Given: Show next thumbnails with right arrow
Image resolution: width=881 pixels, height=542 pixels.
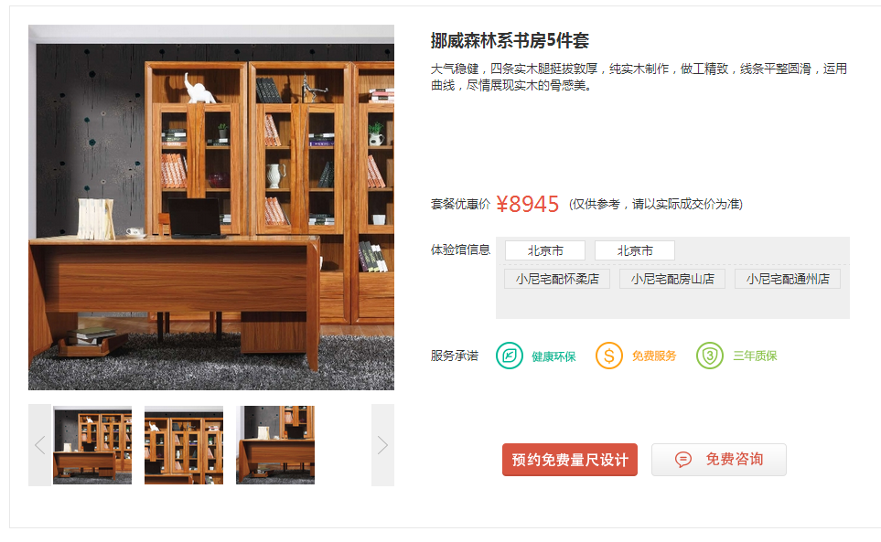Looking at the screenshot, I should click(382, 445).
